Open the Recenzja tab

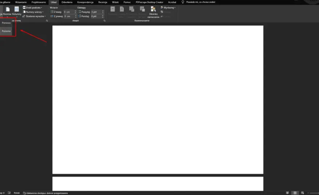(103, 2)
